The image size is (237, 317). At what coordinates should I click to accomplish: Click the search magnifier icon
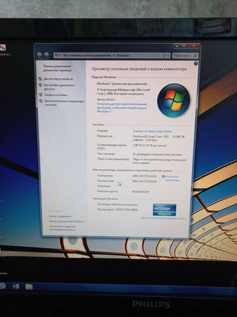[x=195, y=56]
